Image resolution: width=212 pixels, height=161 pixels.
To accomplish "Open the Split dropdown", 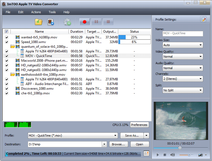I will 183,90.
